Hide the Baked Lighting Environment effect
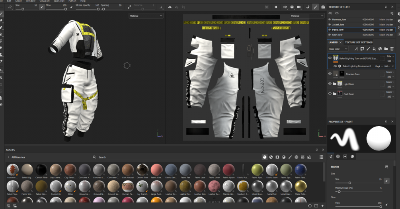The width and height of the screenshot is (400, 209). [335, 66]
